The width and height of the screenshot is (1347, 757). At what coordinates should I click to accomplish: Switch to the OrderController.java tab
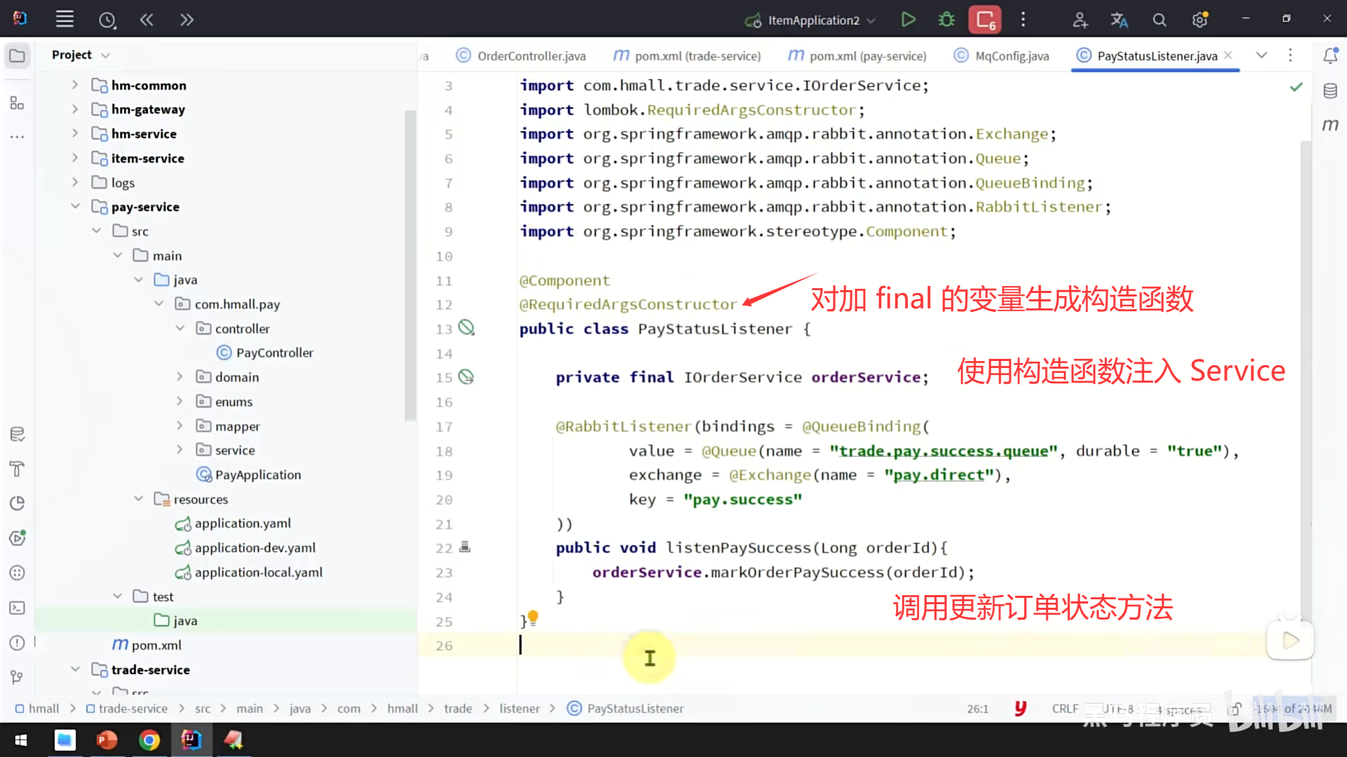click(531, 56)
